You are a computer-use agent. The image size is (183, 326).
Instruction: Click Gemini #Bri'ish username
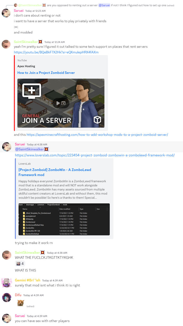tap(27, 280)
